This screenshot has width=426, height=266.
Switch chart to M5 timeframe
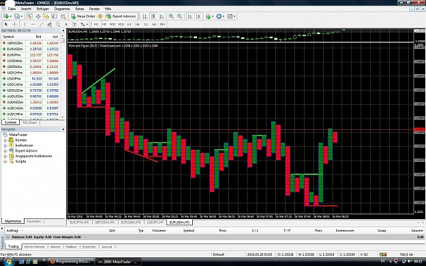(104, 24)
